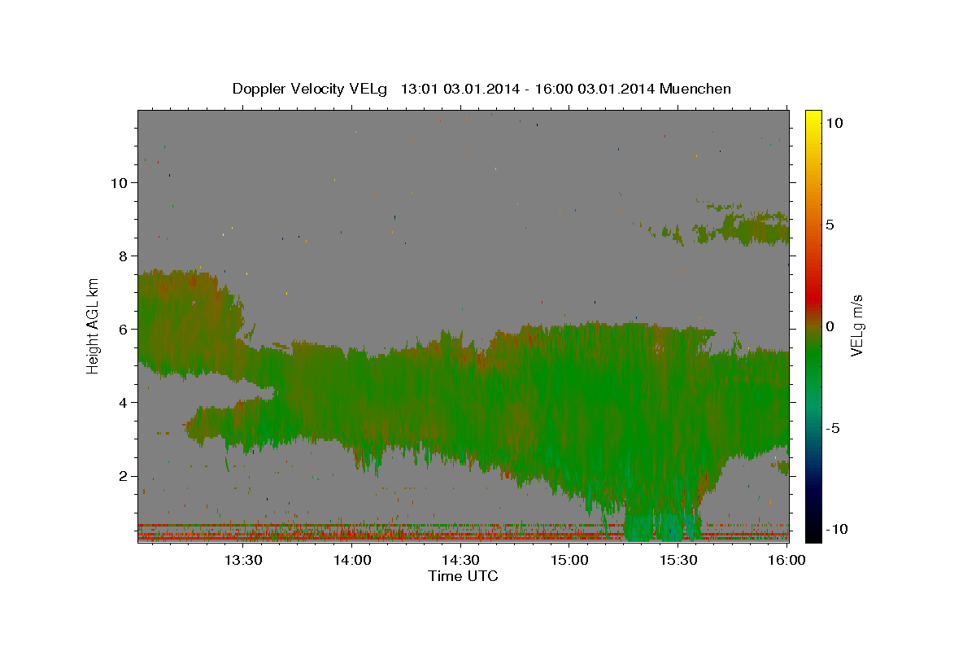Click the colorbar gradient scale
Viewport: 976px width, 651px height.
pos(813,325)
